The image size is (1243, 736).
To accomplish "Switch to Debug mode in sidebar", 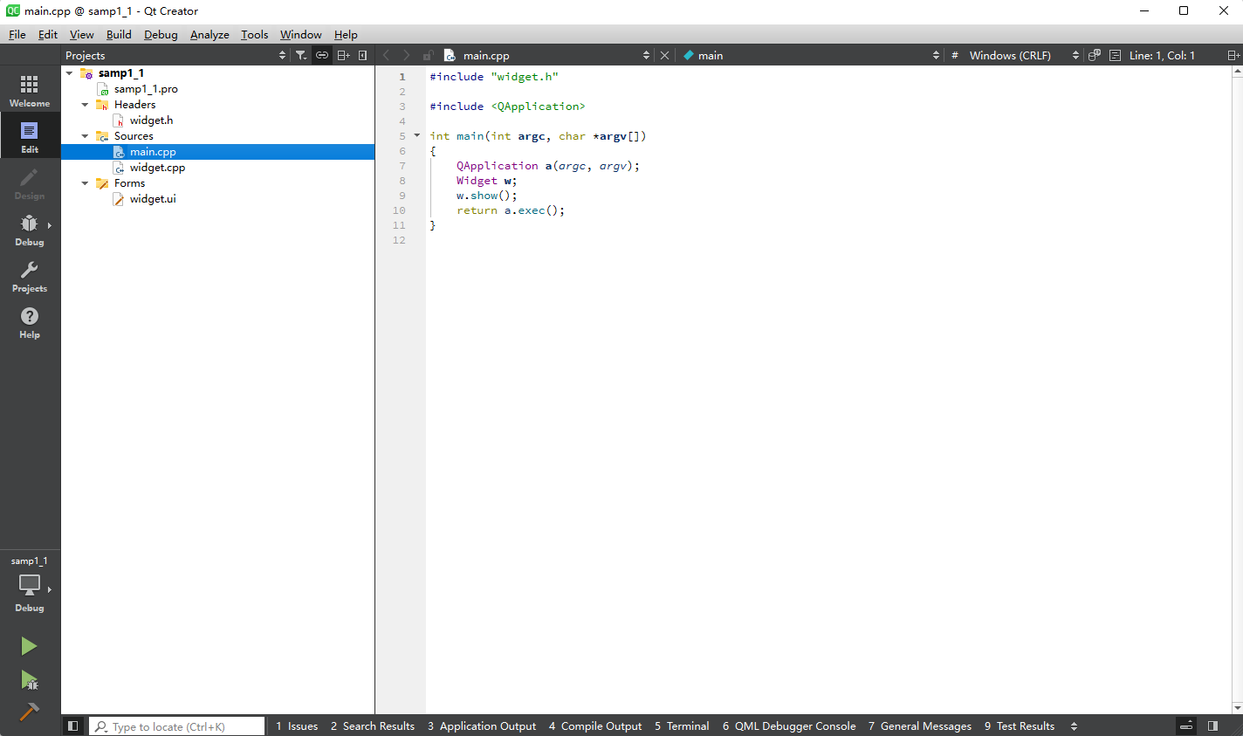I will [x=30, y=230].
